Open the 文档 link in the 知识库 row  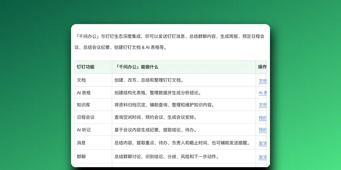262,105
